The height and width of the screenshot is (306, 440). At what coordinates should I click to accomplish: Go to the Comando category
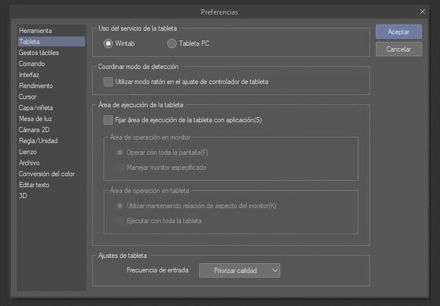coord(32,64)
